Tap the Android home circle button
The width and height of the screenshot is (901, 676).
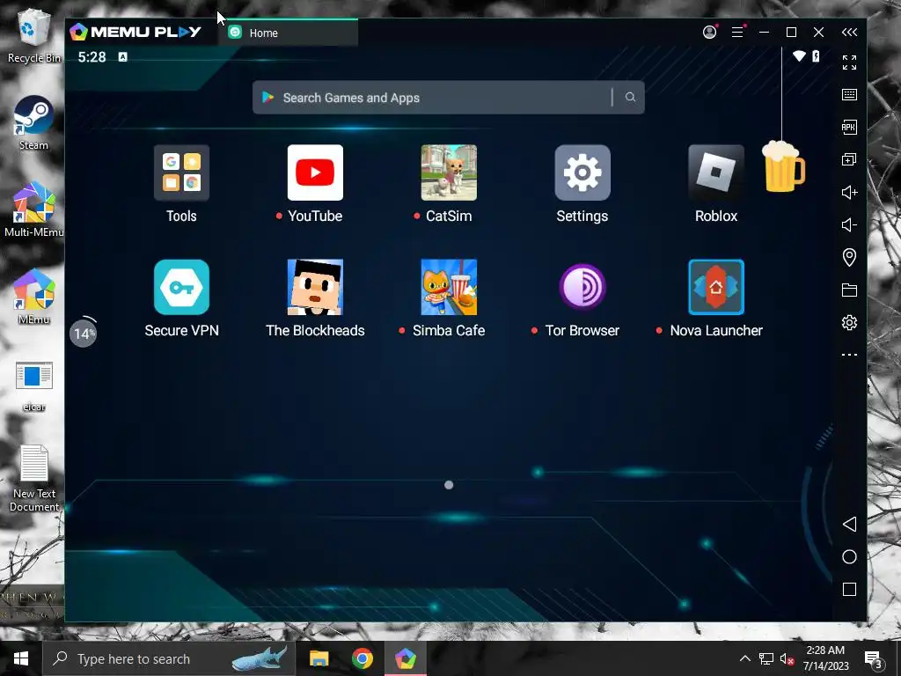[849, 556]
